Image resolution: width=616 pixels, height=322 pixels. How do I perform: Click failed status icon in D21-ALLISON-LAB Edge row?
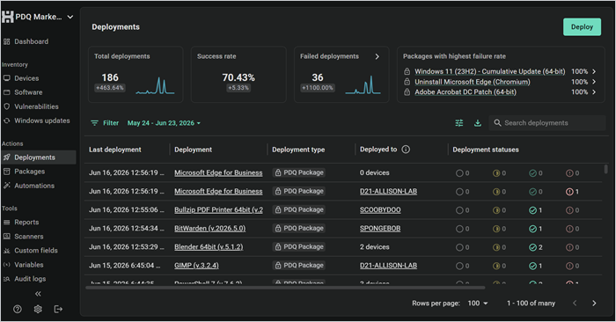coord(569,192)
